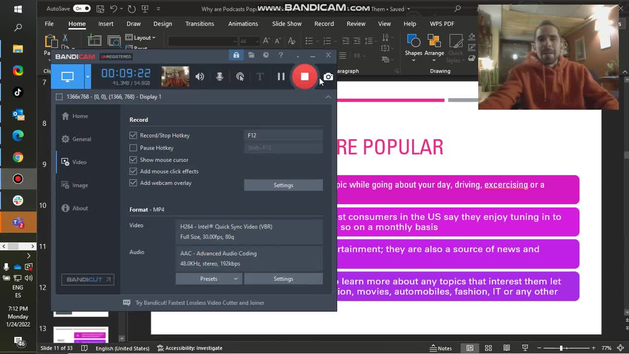Select slide 13 thumbnail
The image size is (629, 354).
click(81, 335)
